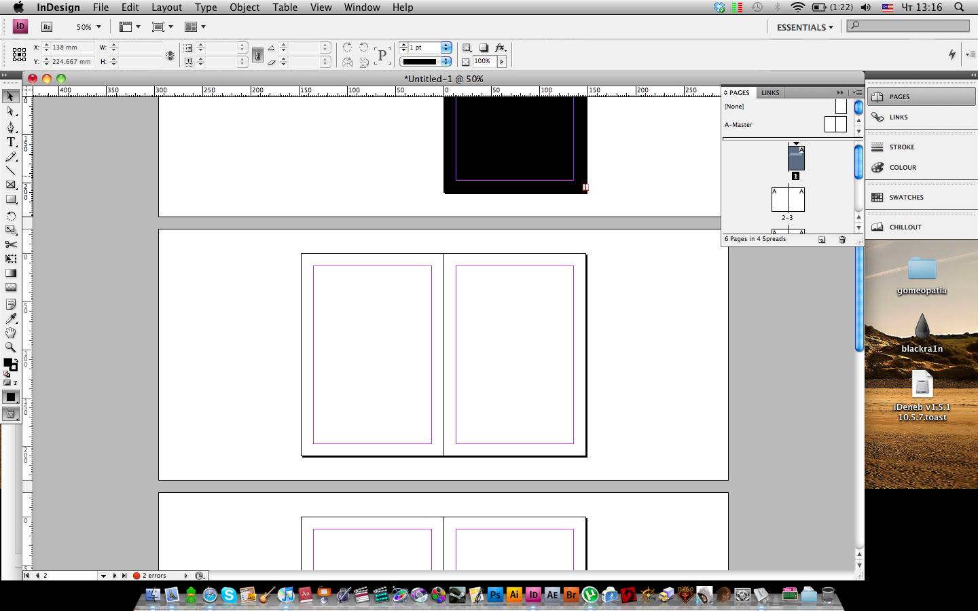Toggle constrain proportions for scaling chain
This screenshot has width=978, height=611.
click(257, 55)
